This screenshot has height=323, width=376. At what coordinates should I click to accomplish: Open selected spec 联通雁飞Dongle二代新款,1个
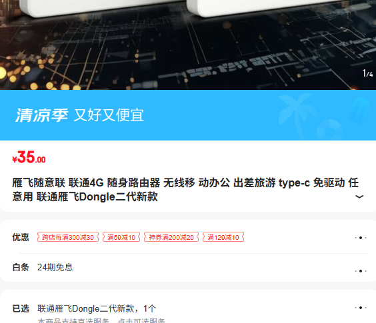pyautogui.click(x=97, y=308)
